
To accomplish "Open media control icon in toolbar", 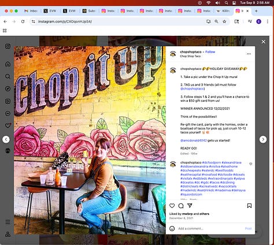I will [x=250, y=21].
